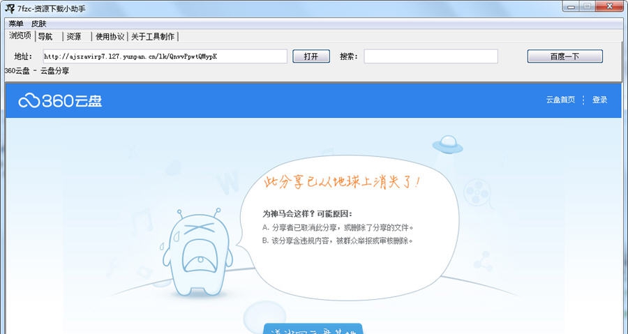This screenshot has width=628, height=334.
Task: Click the 360云盘 logo
Action: [60, 100]
